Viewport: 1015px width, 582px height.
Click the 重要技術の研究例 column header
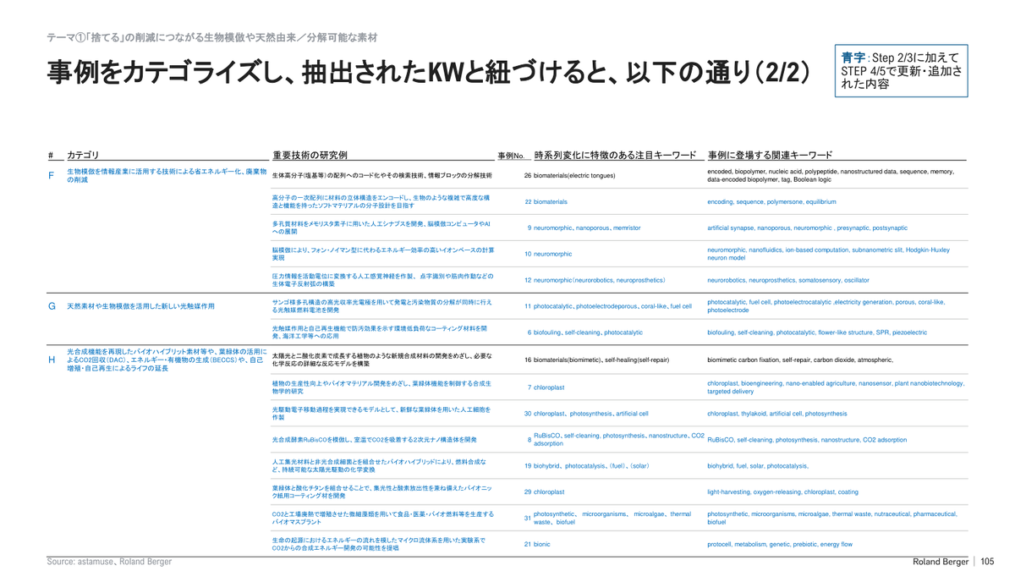(x=310, y=155)
